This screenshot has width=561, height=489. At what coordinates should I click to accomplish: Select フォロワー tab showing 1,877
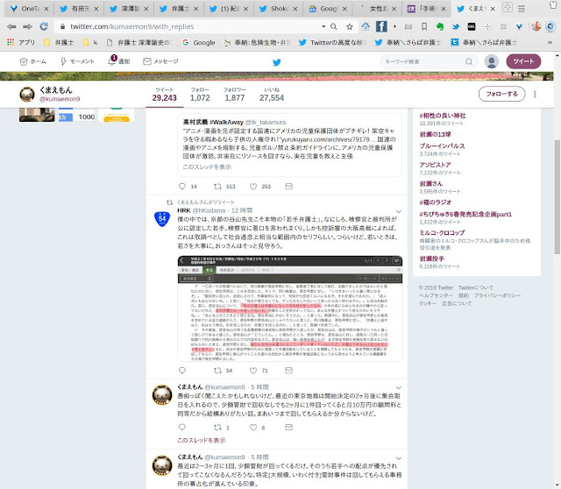pos(235,95)
